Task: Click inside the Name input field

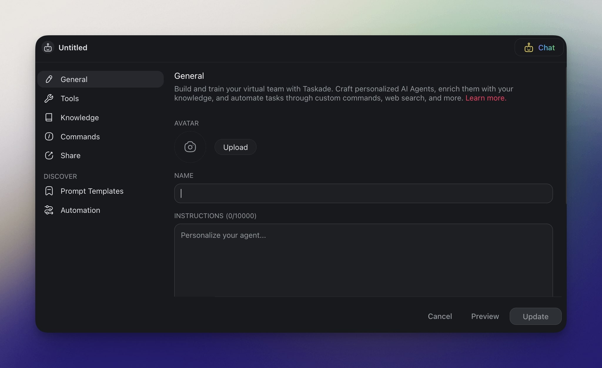Action: pyautogui.click(x=363, y=193)
